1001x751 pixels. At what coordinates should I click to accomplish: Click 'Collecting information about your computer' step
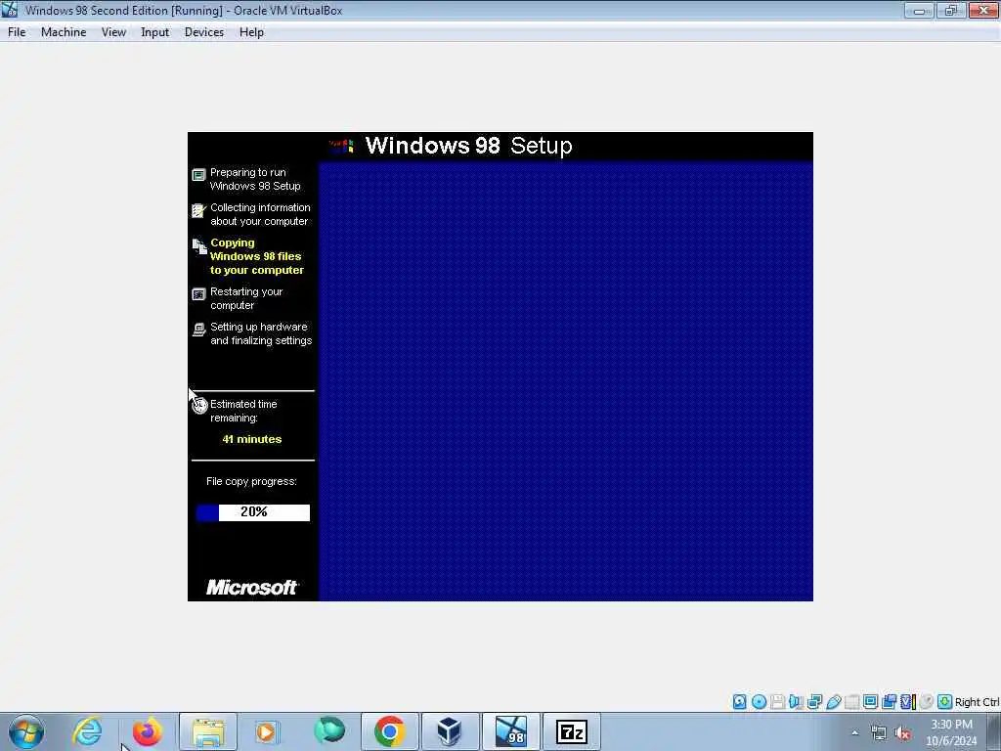pyautogui.click(x=260, y=214)
